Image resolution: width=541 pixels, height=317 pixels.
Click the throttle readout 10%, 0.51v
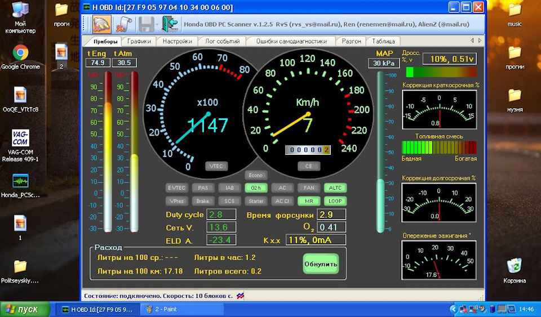click(450, 59)
